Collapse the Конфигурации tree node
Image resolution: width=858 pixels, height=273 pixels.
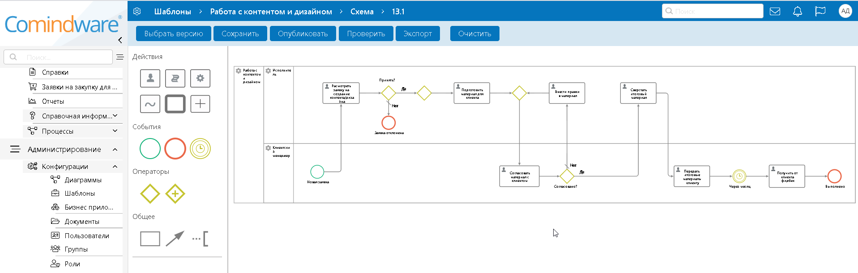click(x=115, y=167)
